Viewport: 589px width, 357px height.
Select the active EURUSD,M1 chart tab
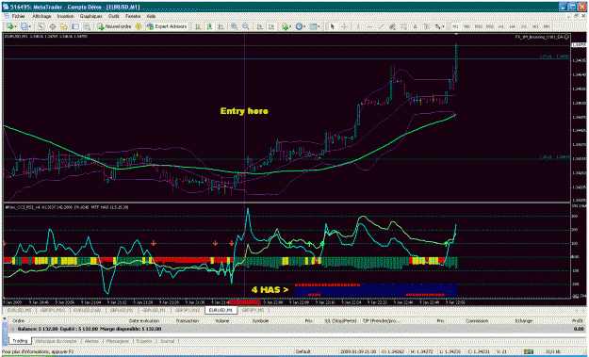[x=221, y=311]
